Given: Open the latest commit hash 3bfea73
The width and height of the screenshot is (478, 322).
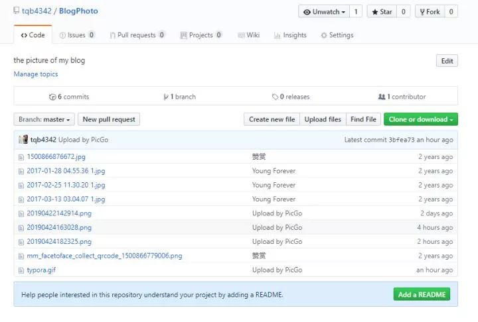Looking at the screenshot, I should [x=402, y=140].
